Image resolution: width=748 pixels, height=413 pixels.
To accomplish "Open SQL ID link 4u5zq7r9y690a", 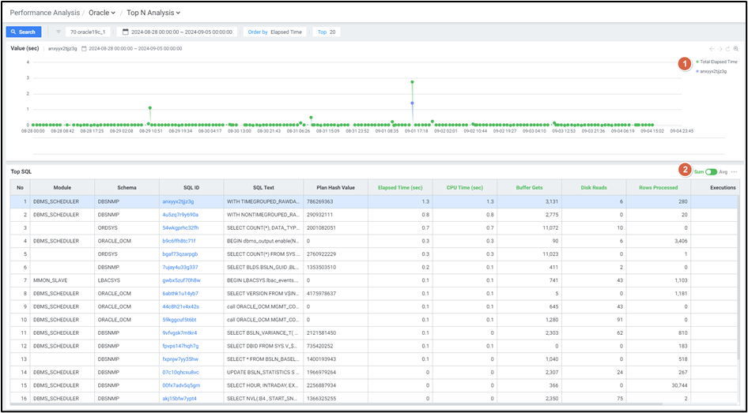I will coord(179,214).
